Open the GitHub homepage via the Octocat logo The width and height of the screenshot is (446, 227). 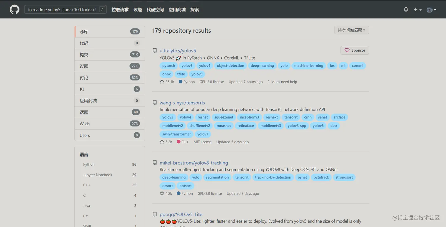point(14,9)
